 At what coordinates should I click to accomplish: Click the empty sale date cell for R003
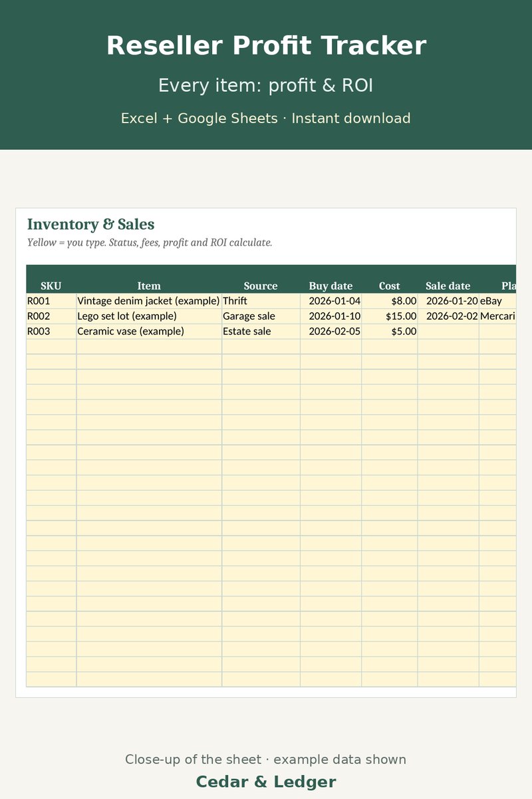[x=448, y=332]
